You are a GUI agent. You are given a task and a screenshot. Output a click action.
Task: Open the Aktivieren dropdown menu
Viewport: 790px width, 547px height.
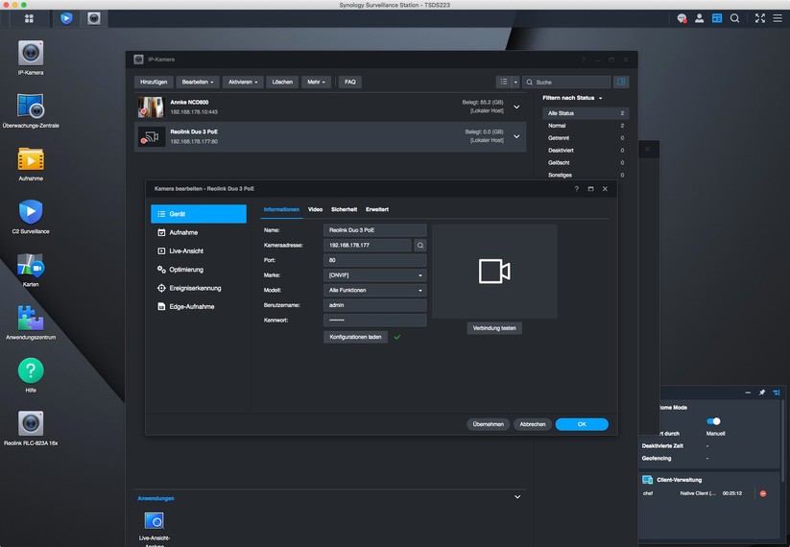[x=243, y=82]
